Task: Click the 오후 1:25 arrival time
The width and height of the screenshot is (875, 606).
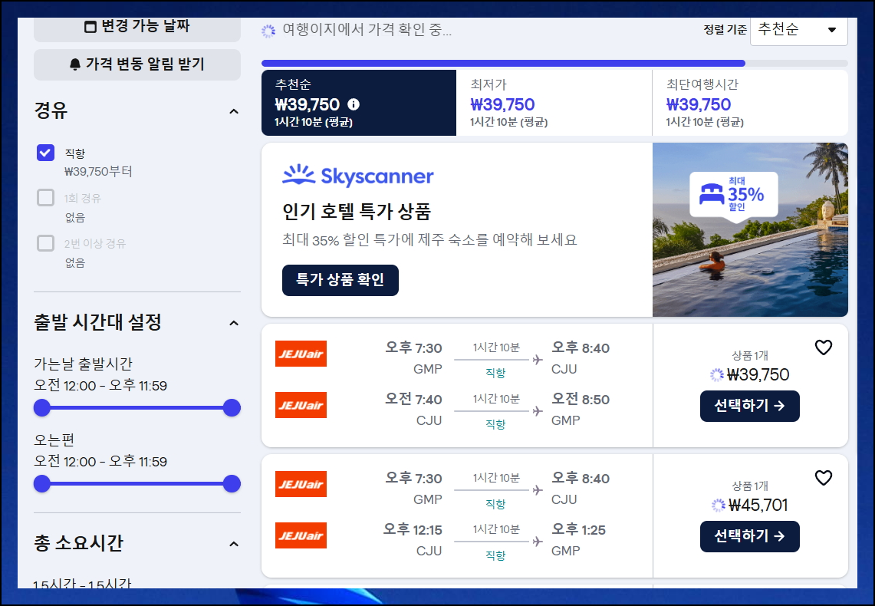Action: pyautogui.click(x=578, y=530)
